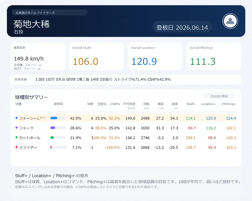The width and height of the screenshot is (252, 201).
Task: Click the blue dot next to フォーシーム
Action: (16, 118)
